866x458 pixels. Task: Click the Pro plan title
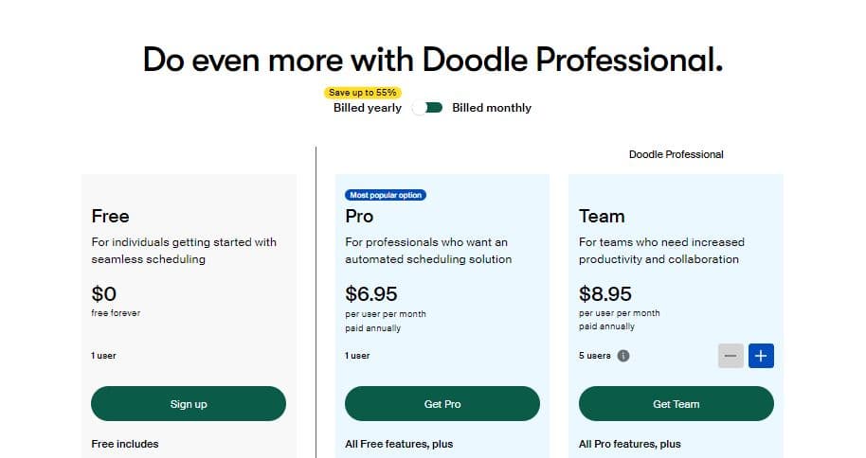359,217
